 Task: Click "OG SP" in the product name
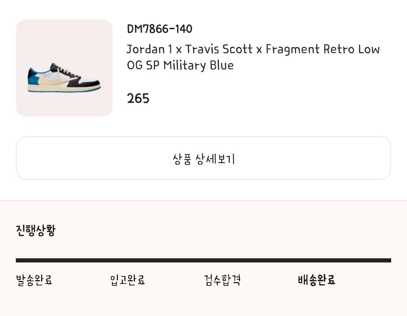pos(143,65)
